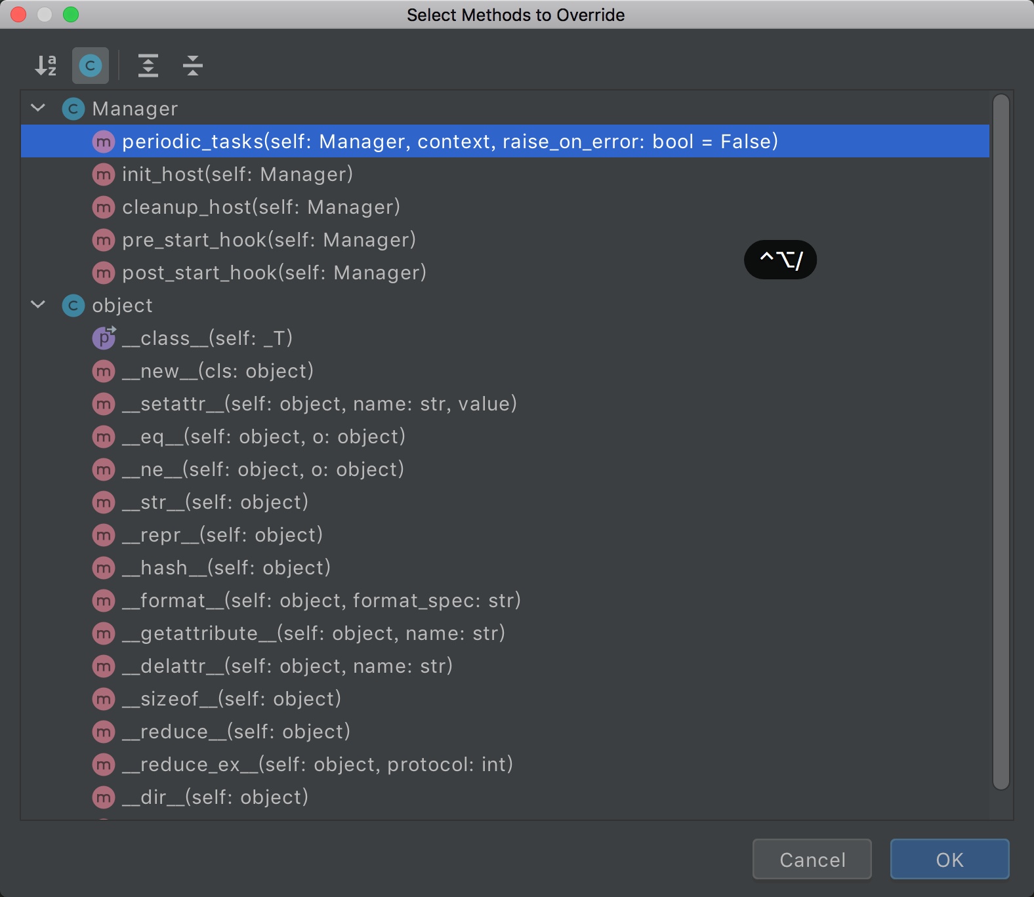This screenshot has width=1034, height=897.
Task: Collapse the Manager class node
Action: 39,108
